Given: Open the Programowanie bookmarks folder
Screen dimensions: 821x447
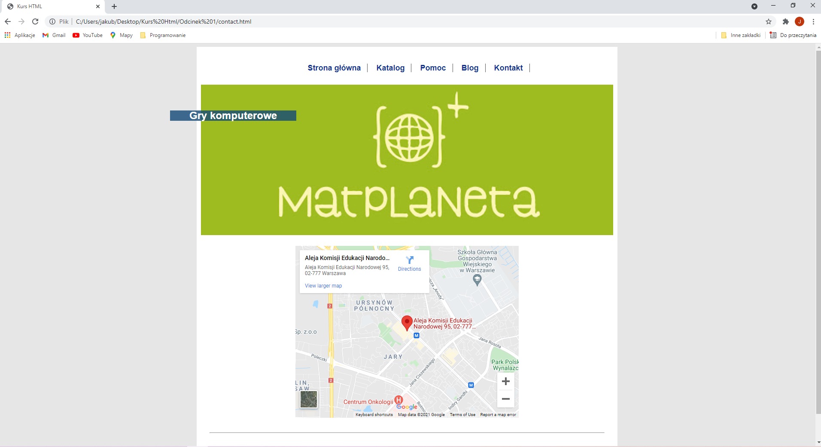Looking at the screenshot, I should coord(163,35).
